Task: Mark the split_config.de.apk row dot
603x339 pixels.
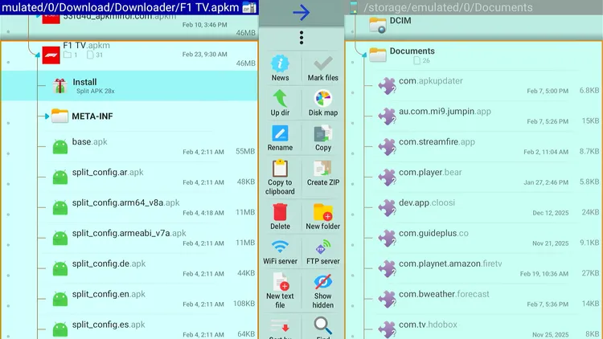Action: (9, 276)
